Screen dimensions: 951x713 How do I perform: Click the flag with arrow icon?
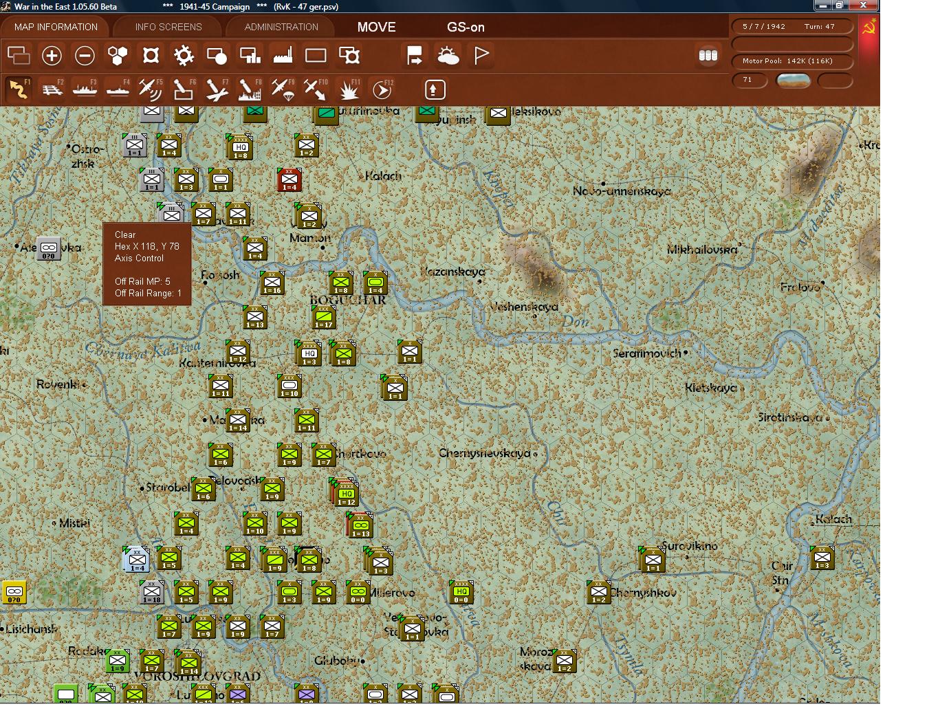click(415, 55)
